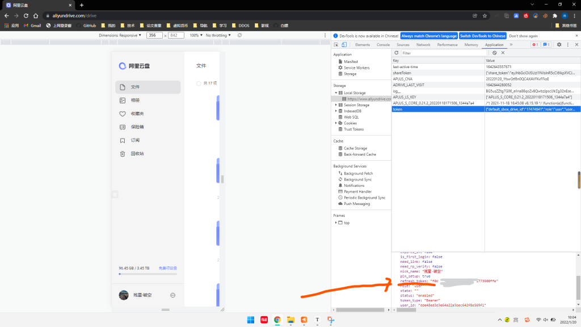Click the user avatar thumbnail

click(124, 295)
